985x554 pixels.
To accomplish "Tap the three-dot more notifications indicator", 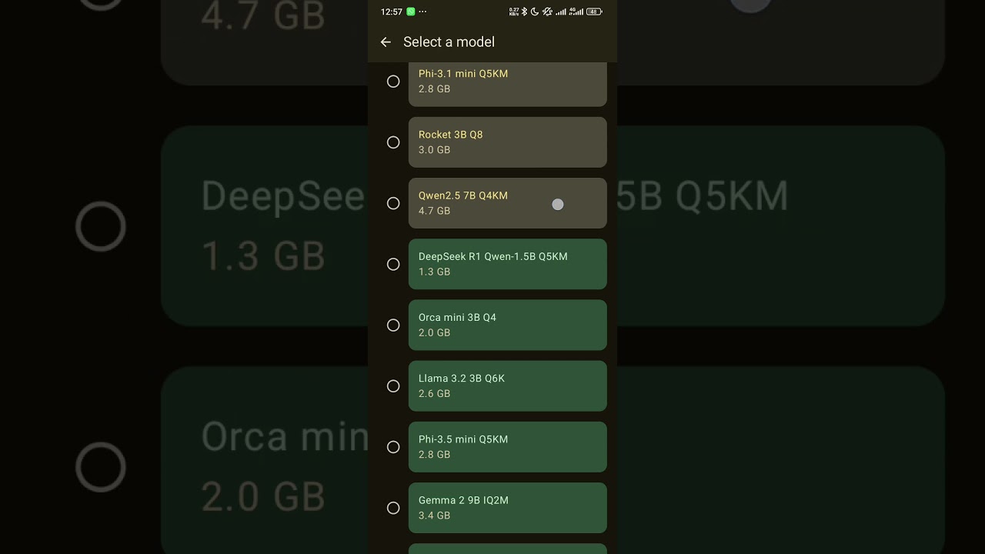I will tap(422, 12).
